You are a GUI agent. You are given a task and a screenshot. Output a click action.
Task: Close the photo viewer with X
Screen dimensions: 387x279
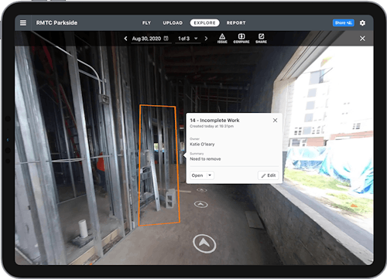pos(362,39)
